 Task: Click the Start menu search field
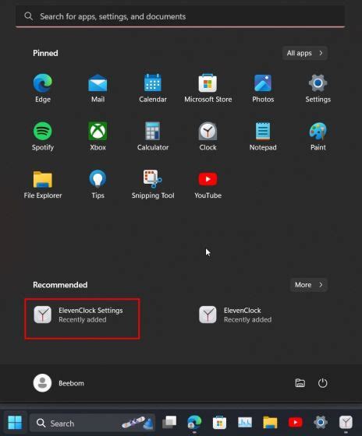click(x=180, y=16)
